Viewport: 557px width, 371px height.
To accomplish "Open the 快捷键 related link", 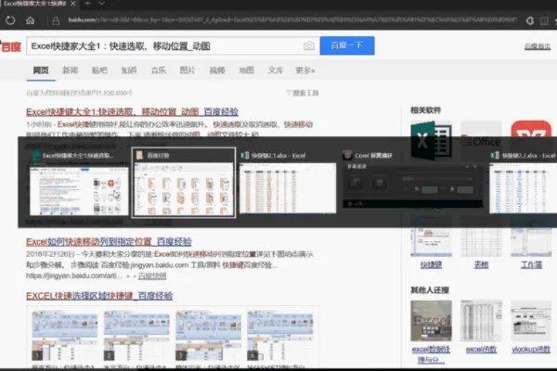I will pos(431,265).
